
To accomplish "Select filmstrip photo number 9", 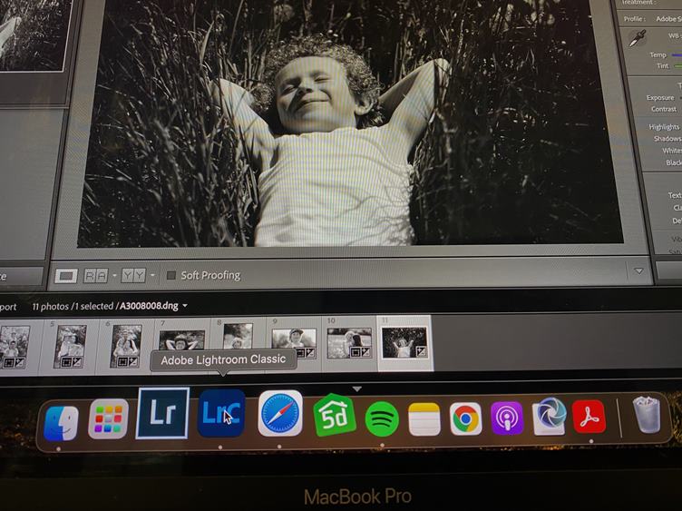I will 294,343.
